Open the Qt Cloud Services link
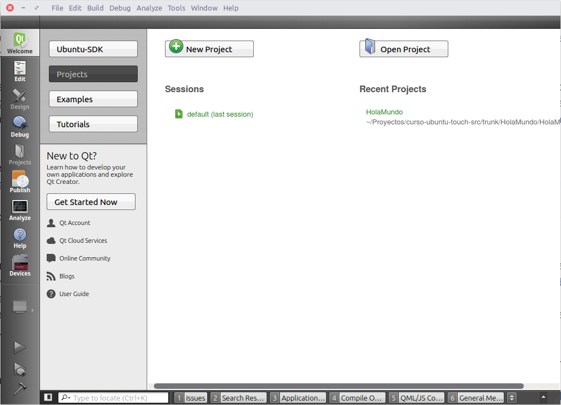The height and width of the screenshot is (405, 561). tap(83, 241)
